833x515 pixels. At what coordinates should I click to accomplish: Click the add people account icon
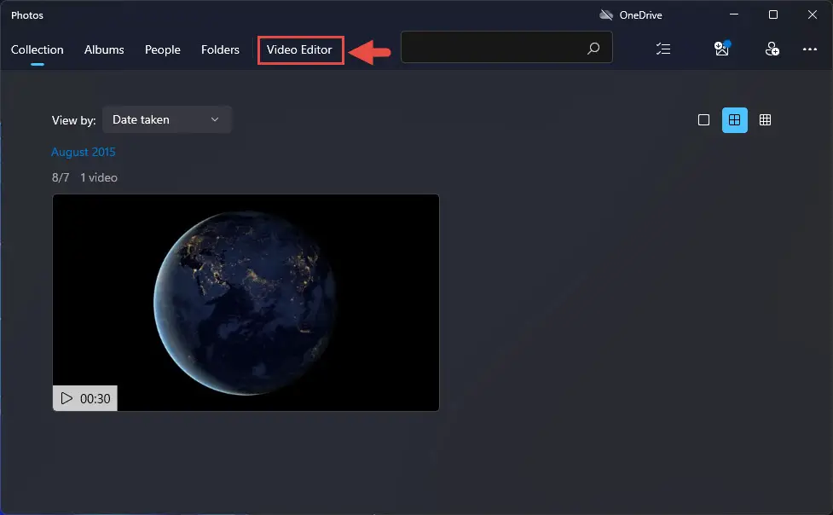(772, 49)
